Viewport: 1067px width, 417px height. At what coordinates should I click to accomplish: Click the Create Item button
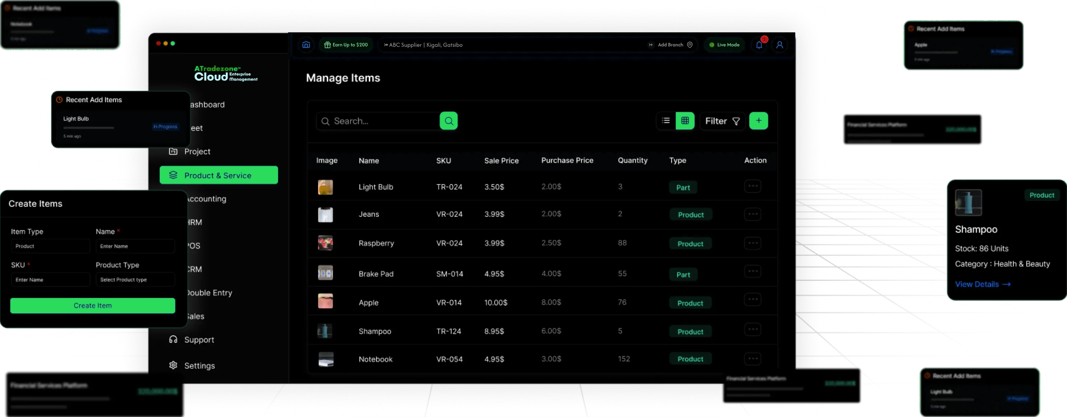pyautogui.click(x=93, y=306)
